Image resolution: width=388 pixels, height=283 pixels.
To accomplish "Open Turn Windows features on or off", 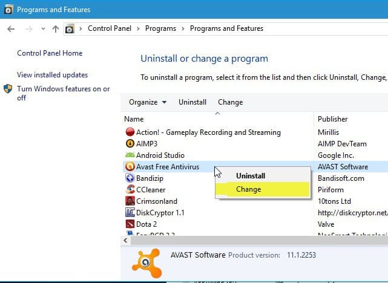I will pos(64,93).
